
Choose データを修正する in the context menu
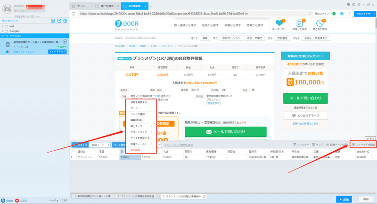(x=141, y=138)
